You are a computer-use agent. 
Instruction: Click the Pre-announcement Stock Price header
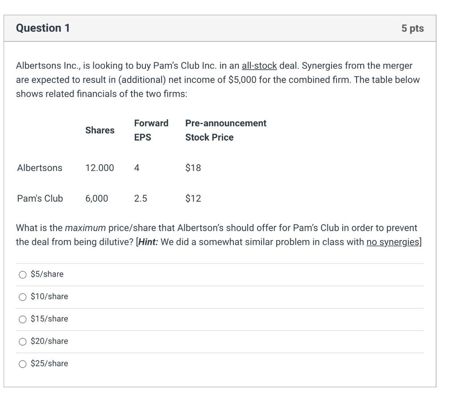click(x=225, y=130)
